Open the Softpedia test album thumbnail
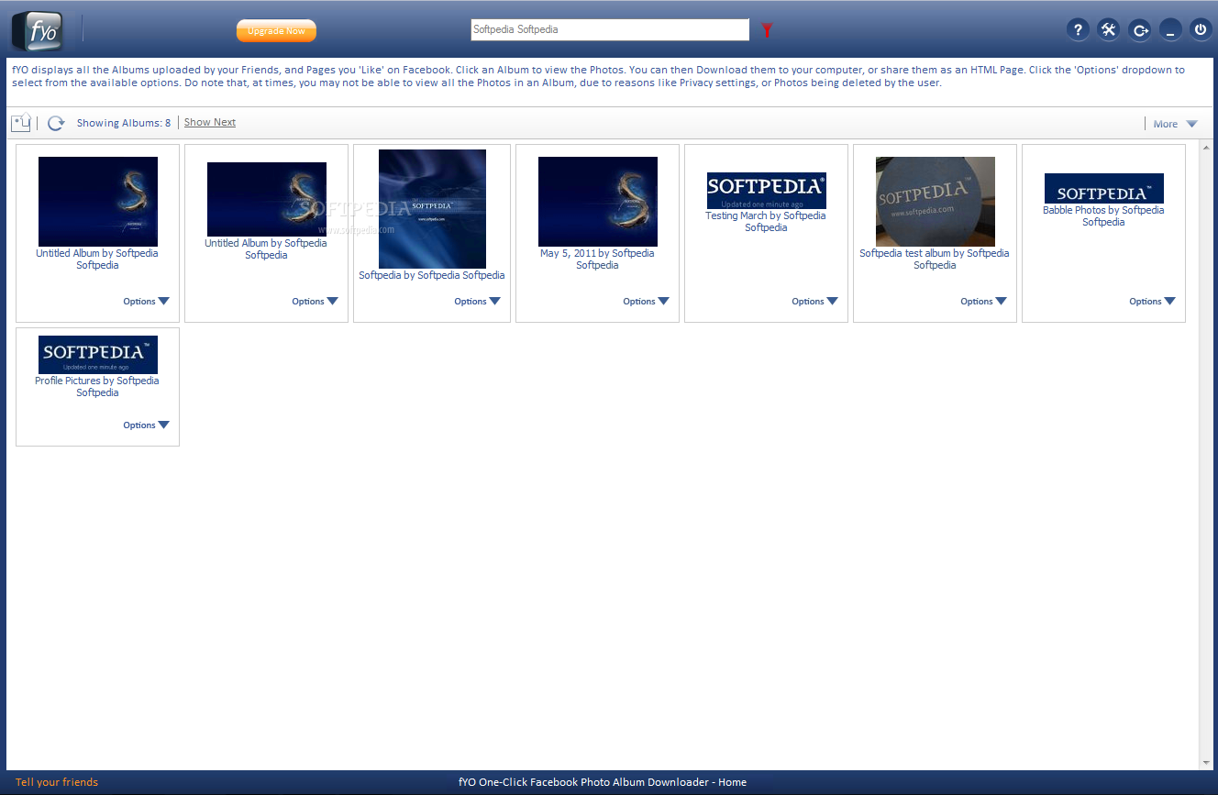The height and width of the screenshot is (795, 1218). tap(936, 202)
